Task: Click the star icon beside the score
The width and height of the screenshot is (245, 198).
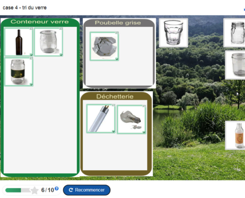Action: click(35, 191)
